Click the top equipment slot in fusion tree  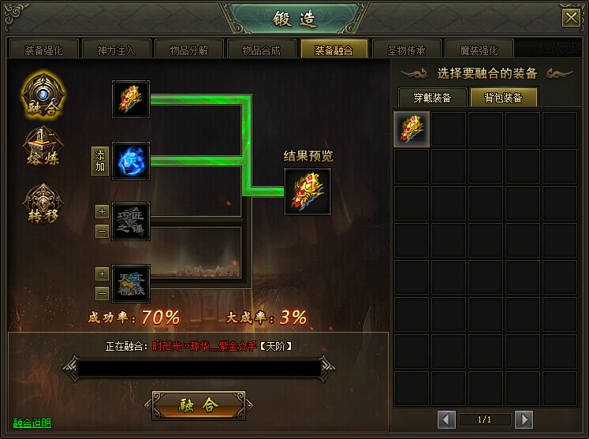click(131, 99)
